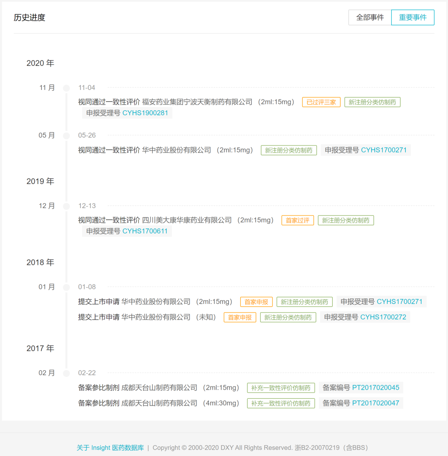Click the 02 月 month label
Viewport: 448px width, 456px height.
(x=46, y=373)
